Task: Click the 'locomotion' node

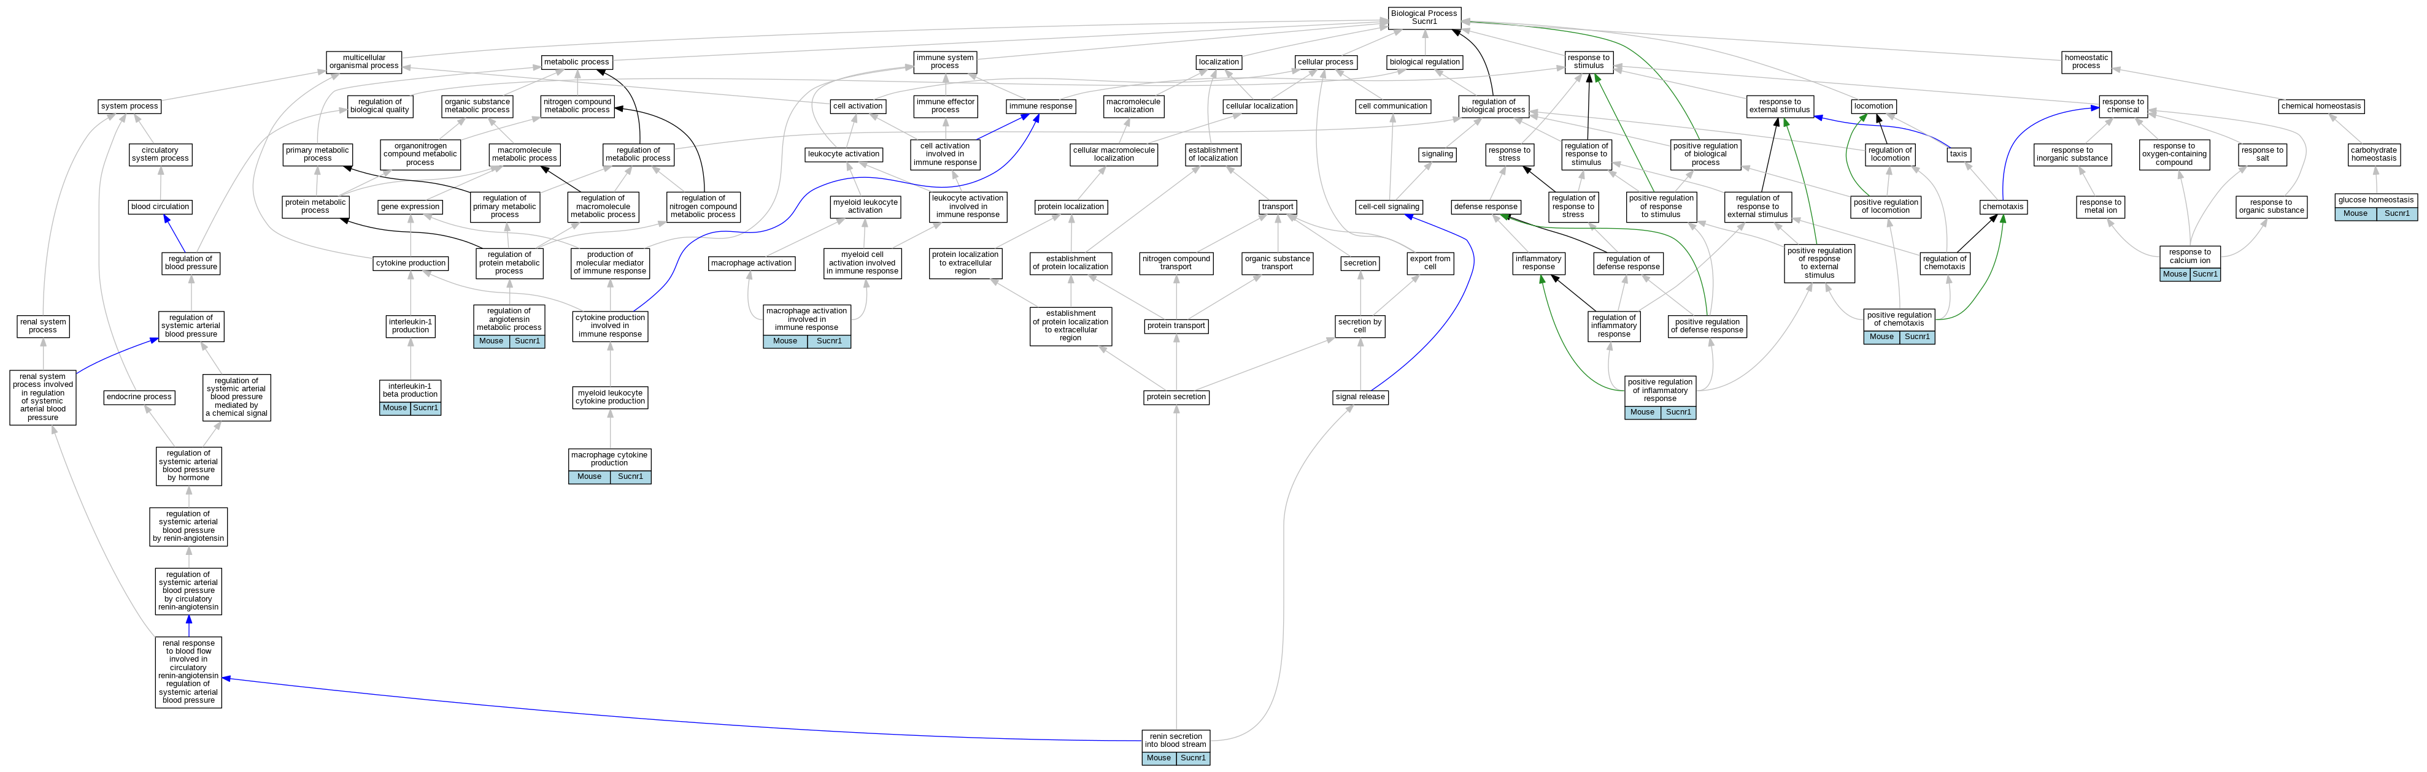Action: [x=1874, y=106]
